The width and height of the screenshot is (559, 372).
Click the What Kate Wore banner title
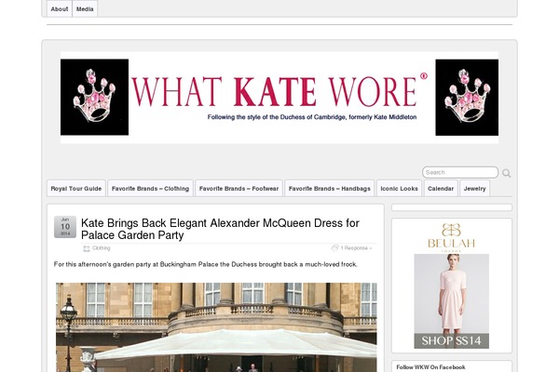click(x=279, y=91)
